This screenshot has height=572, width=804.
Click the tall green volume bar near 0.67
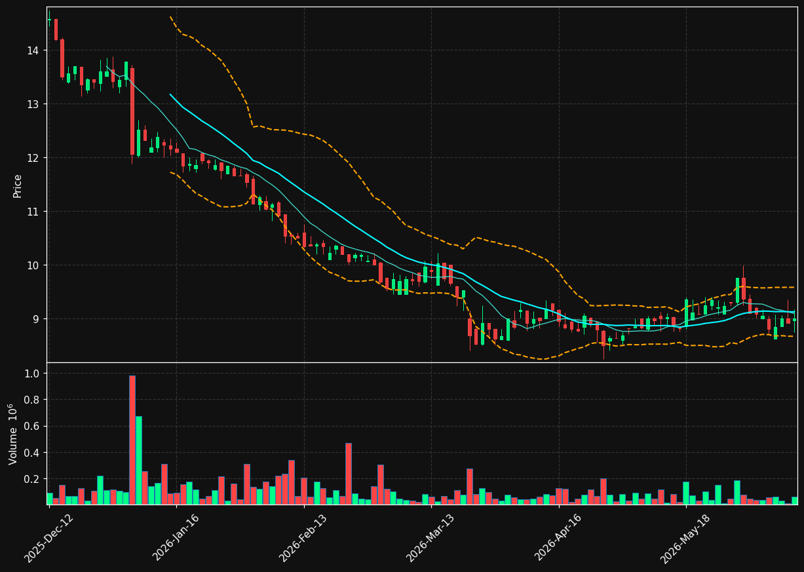point(138,461)
